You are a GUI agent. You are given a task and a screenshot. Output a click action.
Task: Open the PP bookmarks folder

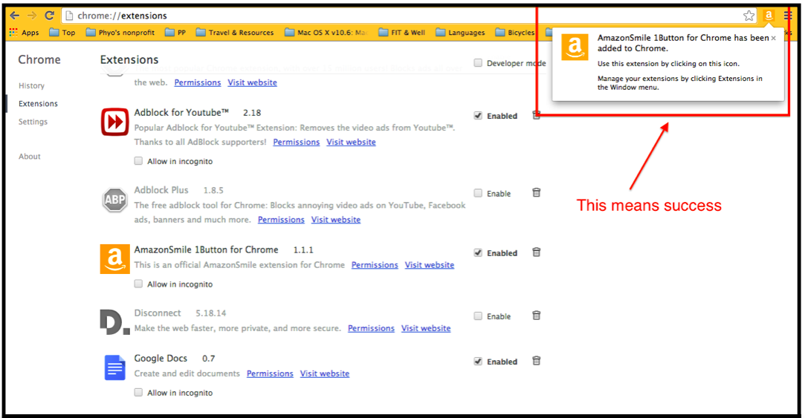(x=175, y=33)
